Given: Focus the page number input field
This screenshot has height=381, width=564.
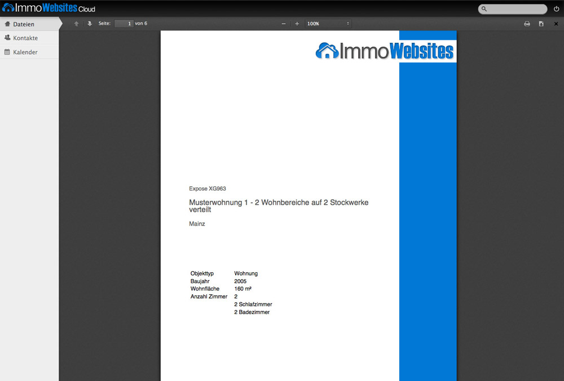Looking at the screenshot, I should tap(124, 24).
